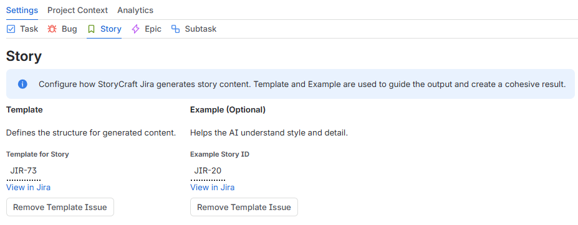
Task: Click 'Helps the AI understand style and detail.' text
Action: pyautogui.click(x=269, y=133)
